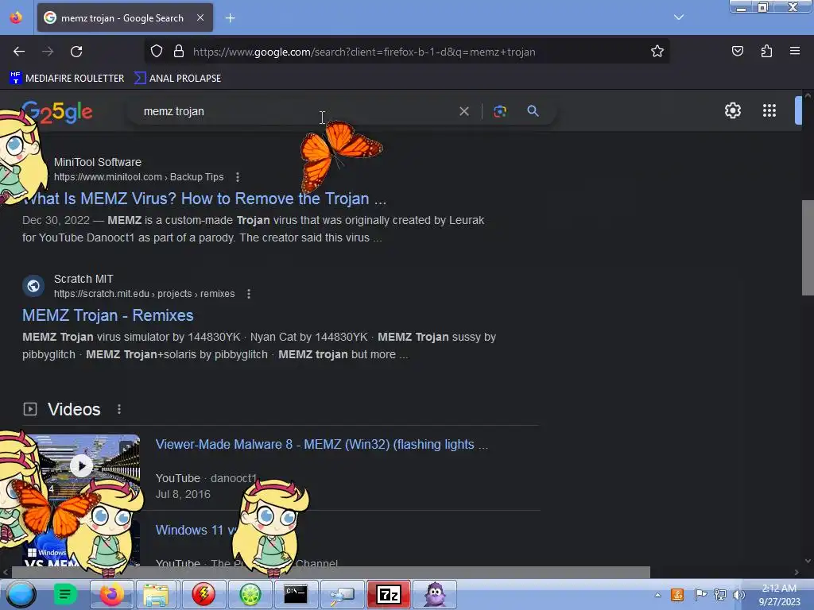Open the volume speaker tray icon
Viewport: 814px width, 610px height.
(x=738, y=594)
